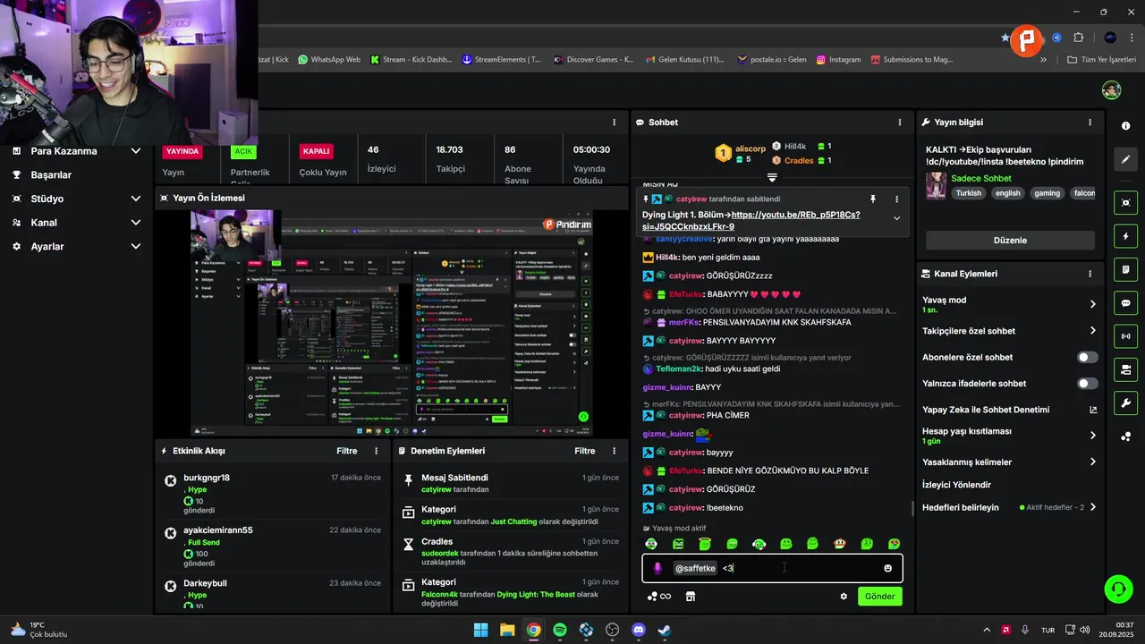Toggle Yalnızca ifadelerle sohbet switch
The image size is (1145, 644).
click(1087, 384)
